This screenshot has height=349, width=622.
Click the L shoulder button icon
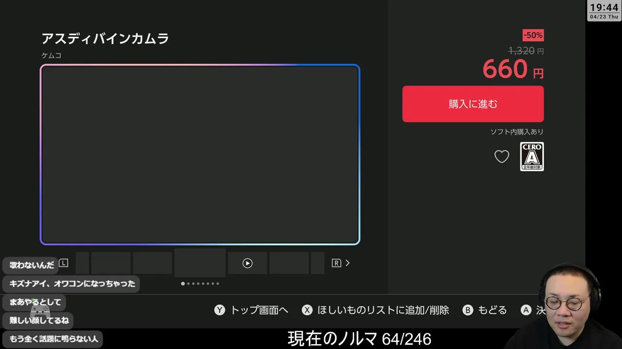[64, 263]
